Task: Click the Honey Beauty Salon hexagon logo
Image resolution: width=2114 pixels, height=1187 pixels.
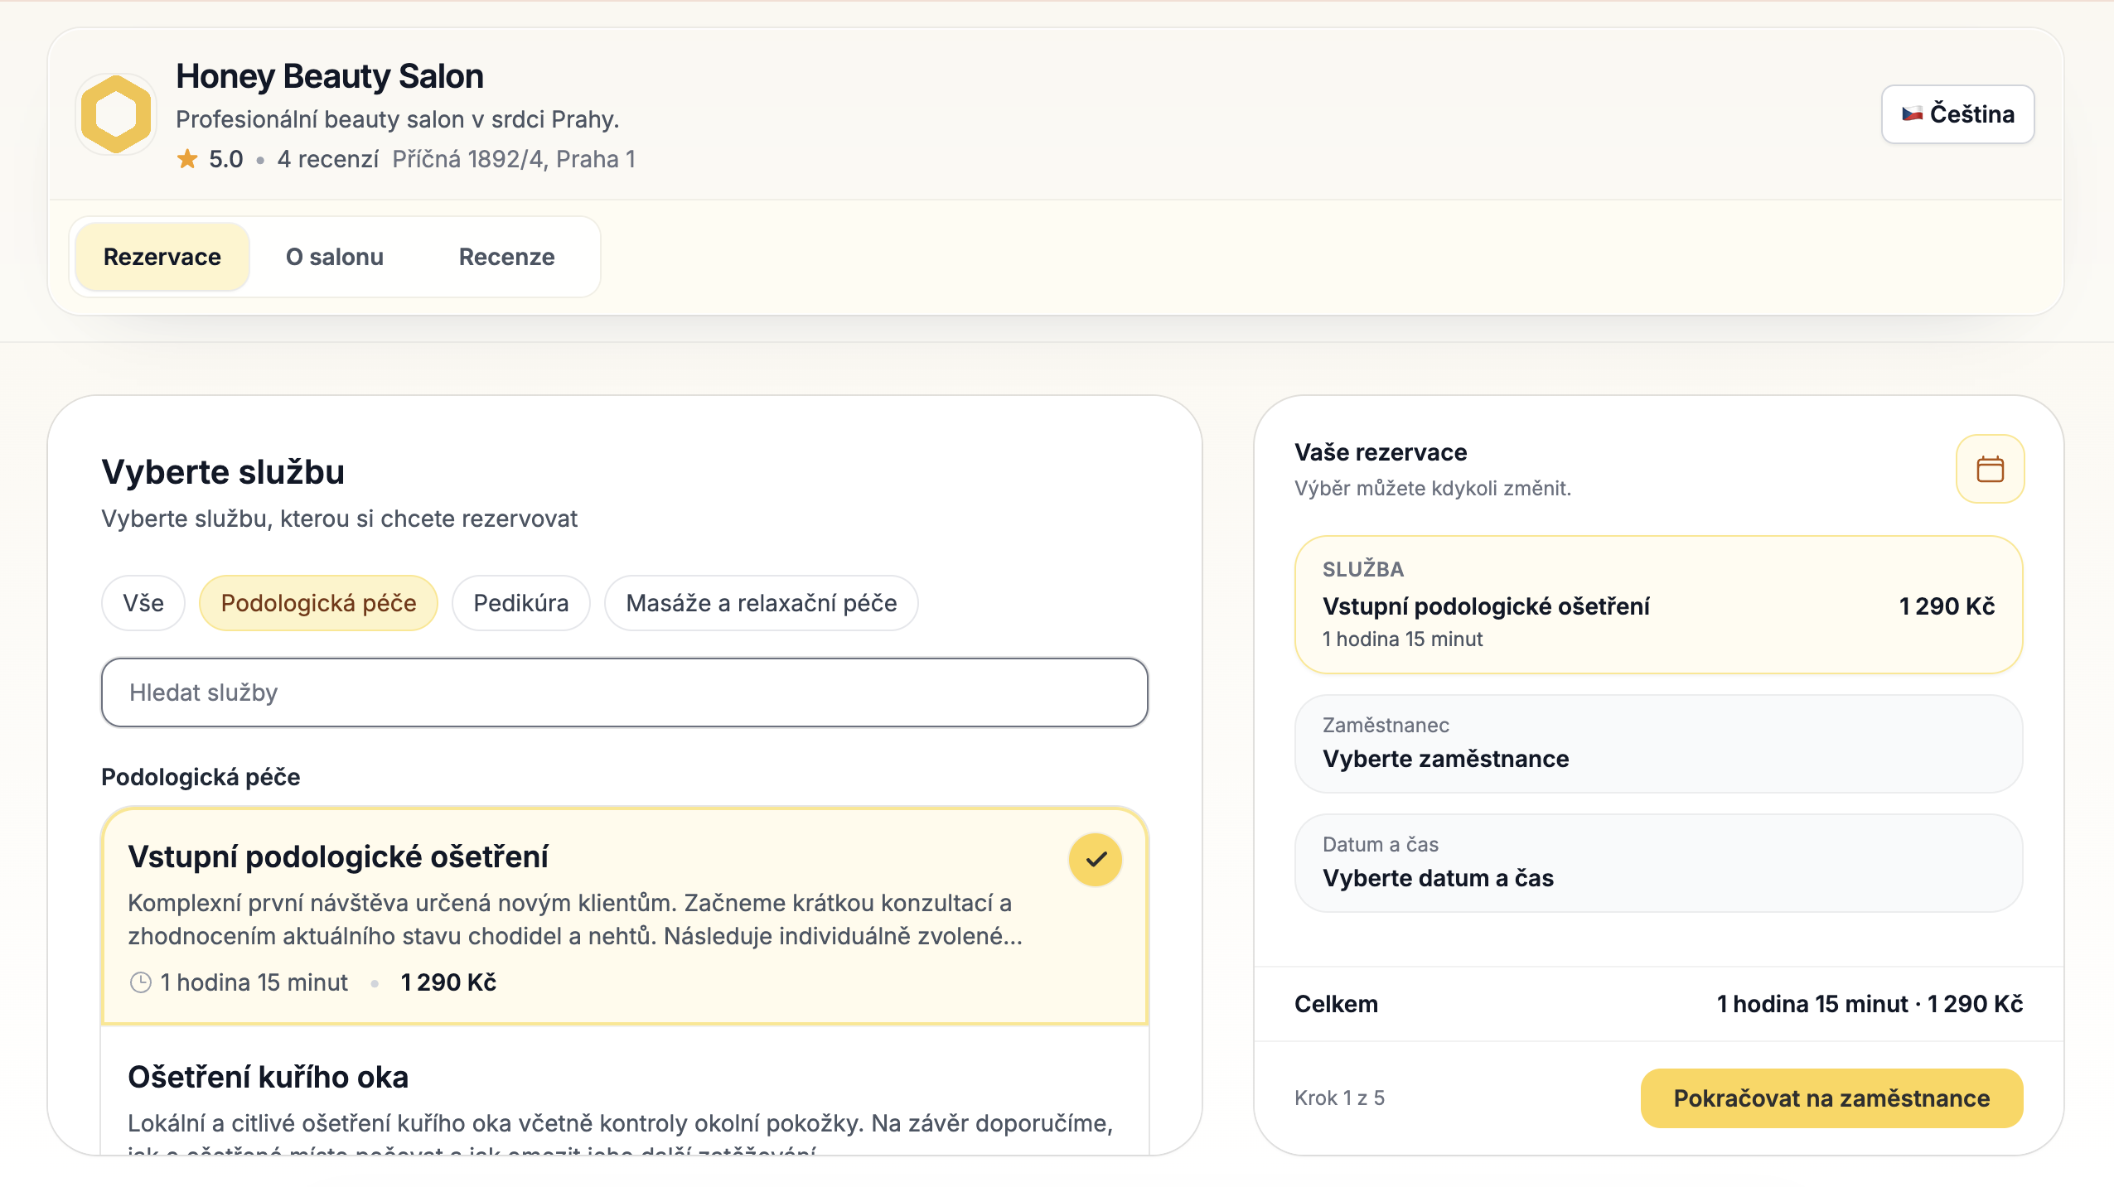Action: pos(116,114)
